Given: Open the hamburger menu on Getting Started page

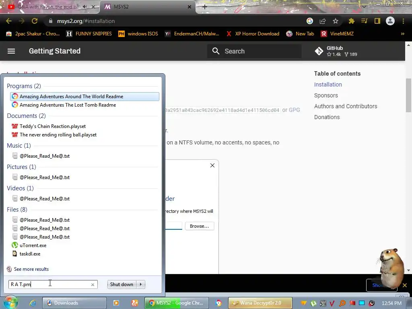Looking at the screenshot, I should pyautogui.click(x=11, y=51).
